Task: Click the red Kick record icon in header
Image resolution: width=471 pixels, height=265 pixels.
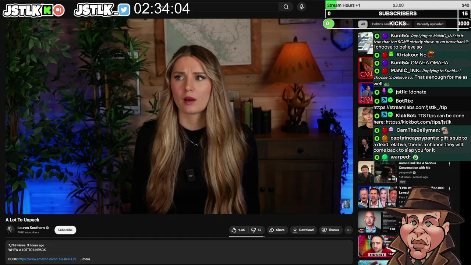Action: click(59, 10)
